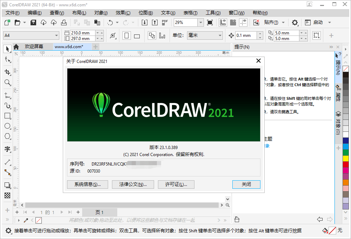The image size is (351, 239).
Task: Select the Ellipse tool
Action: click(x=7, y=126)
